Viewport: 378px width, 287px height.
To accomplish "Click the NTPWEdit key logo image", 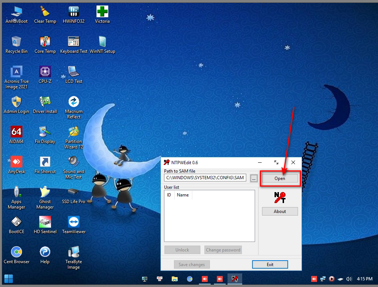I will pos(280,198).
